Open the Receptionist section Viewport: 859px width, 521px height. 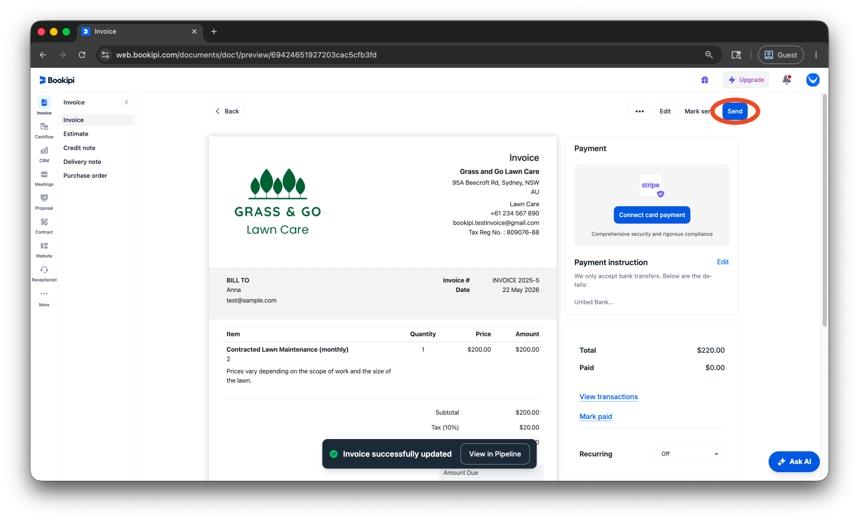(x=44, y=274)
